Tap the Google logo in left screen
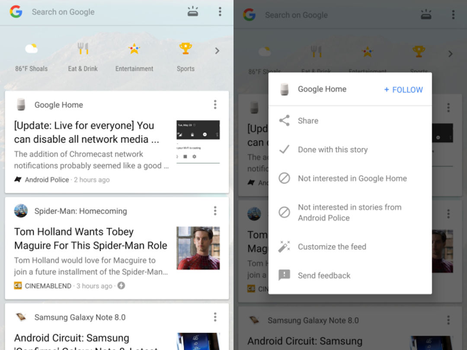This screenshot has height=350, width=467. tap(16, 12)
